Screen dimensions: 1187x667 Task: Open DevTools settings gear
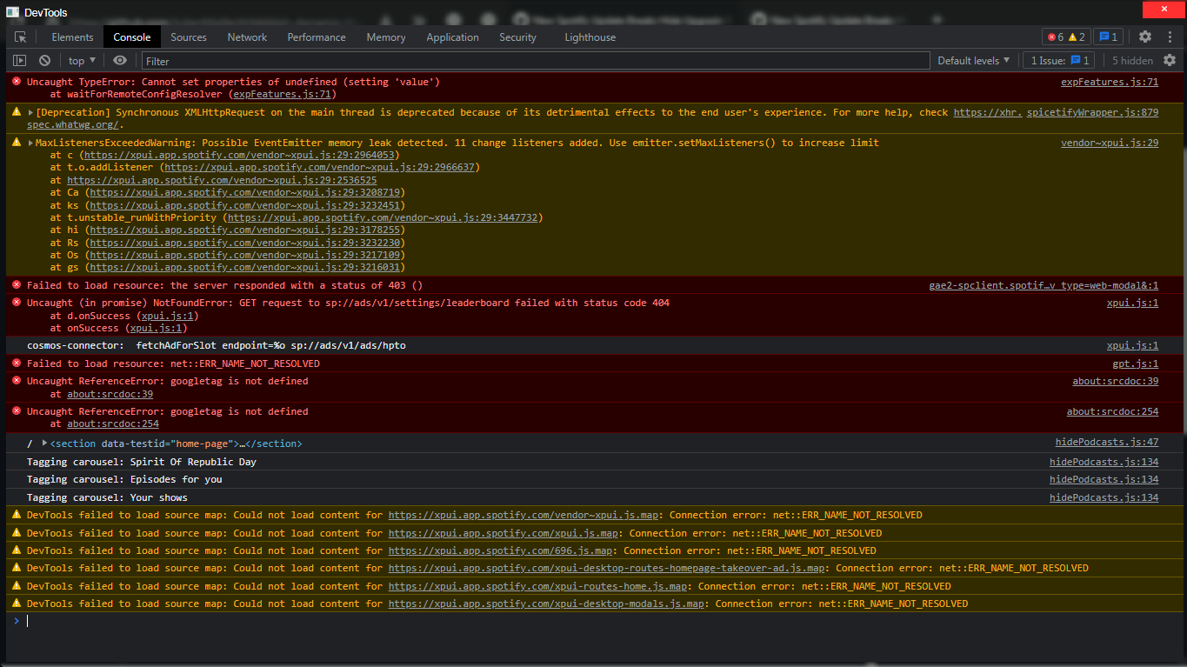coord(1145,37)
